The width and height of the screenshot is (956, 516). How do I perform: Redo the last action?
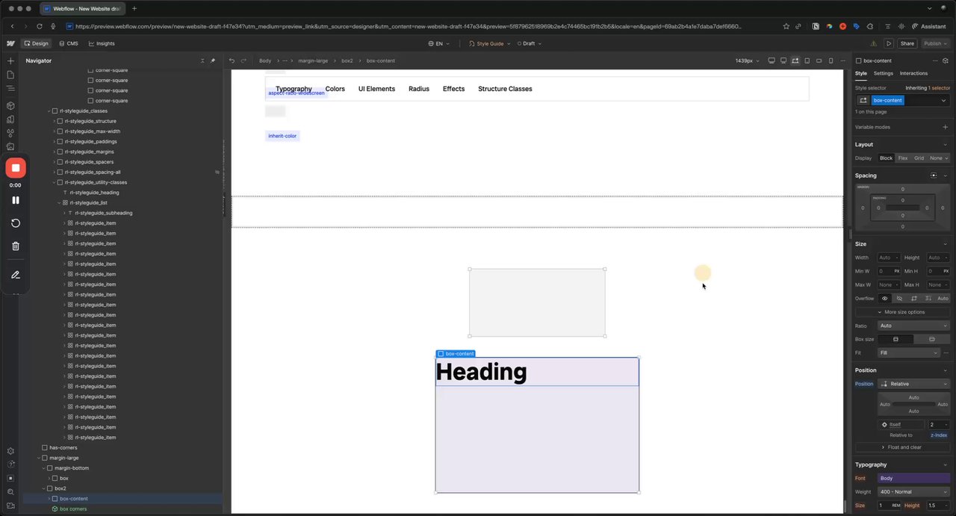click(243, 60)
